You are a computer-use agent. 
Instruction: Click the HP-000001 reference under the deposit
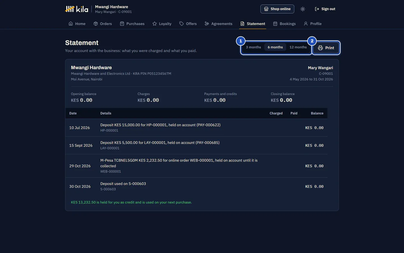click(x=109, y=130)
